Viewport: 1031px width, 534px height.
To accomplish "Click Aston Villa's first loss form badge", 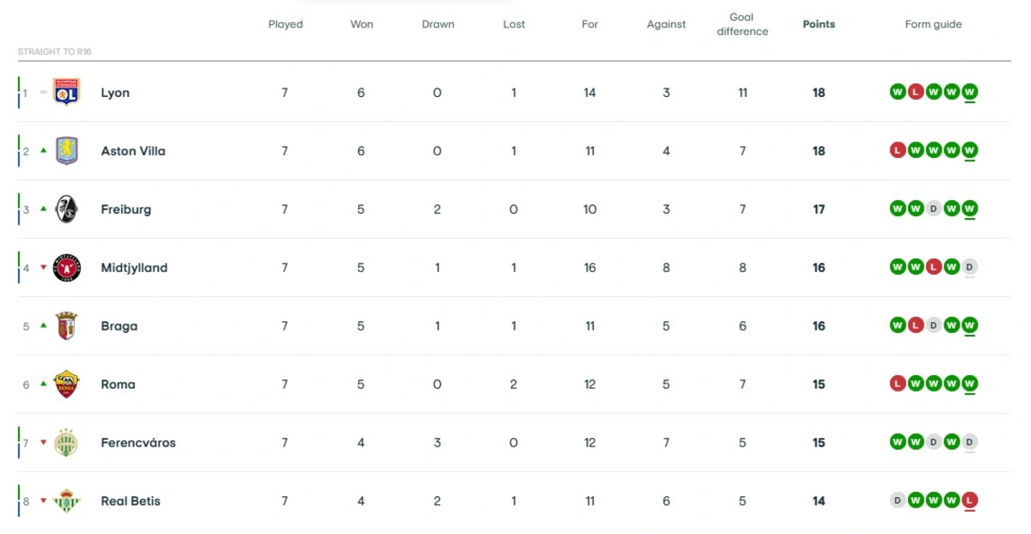I will (898, 150).
